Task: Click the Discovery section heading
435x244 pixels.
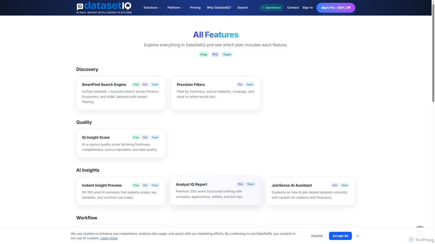Action: (87, 69)
